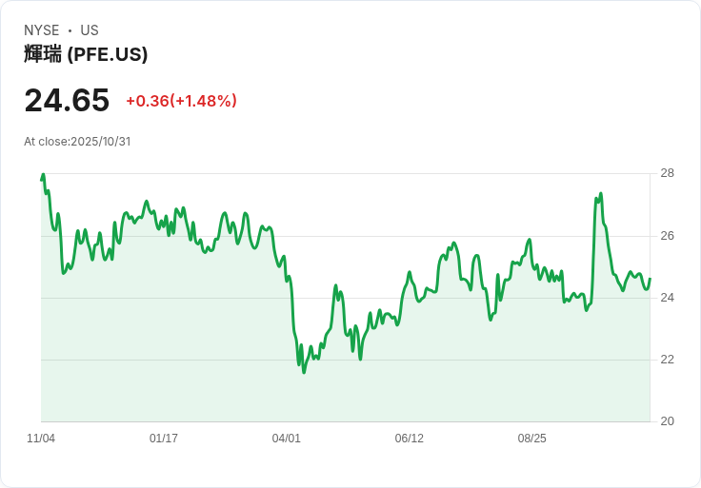This screenshot has height=488, width=701.
Task: Click the 04/01 date label on x-axis
Action: (x=287, y=439)
